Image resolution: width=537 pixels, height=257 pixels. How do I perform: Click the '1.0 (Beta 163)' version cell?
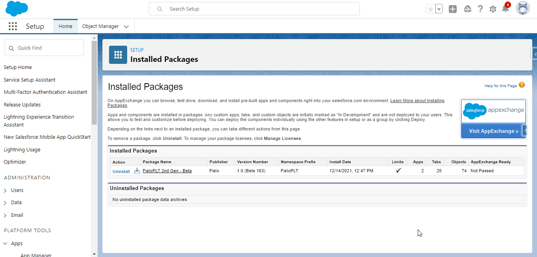251,171
